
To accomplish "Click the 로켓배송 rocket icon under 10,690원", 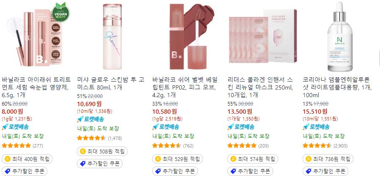I will tap(80, 119).
